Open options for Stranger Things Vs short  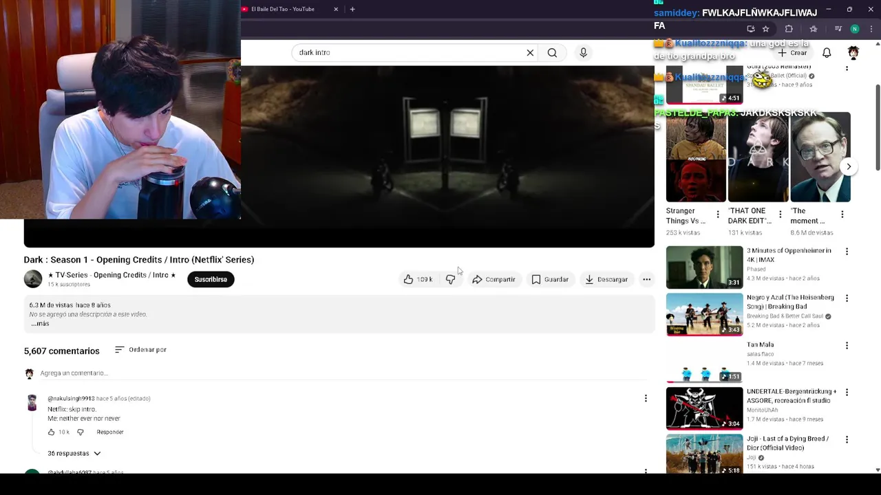click(718, 214)
